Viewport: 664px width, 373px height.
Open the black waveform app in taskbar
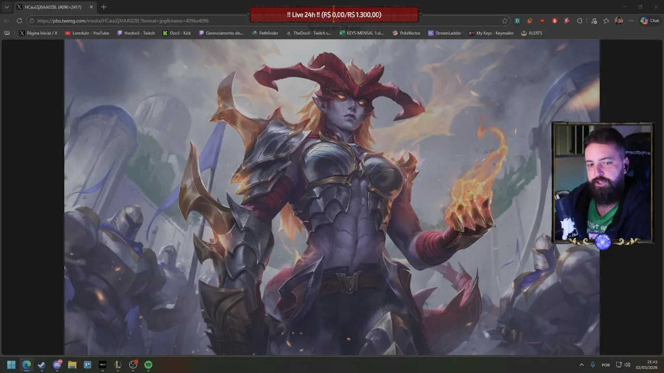[103, 365]
